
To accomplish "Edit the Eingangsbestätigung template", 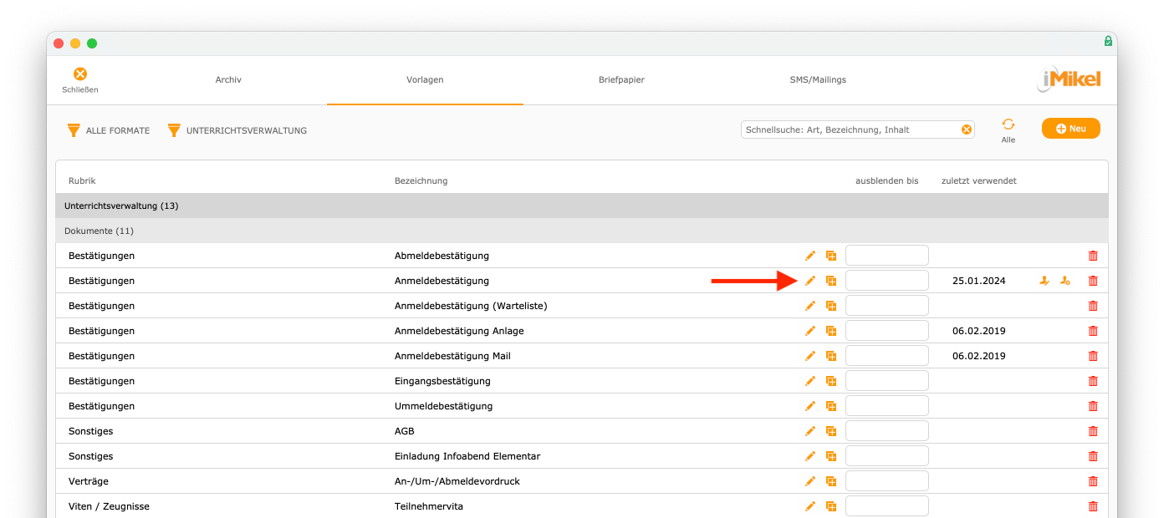I will [810, 381].
